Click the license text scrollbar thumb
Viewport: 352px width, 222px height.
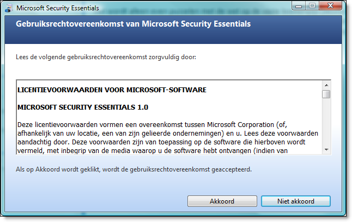point(326,94)
